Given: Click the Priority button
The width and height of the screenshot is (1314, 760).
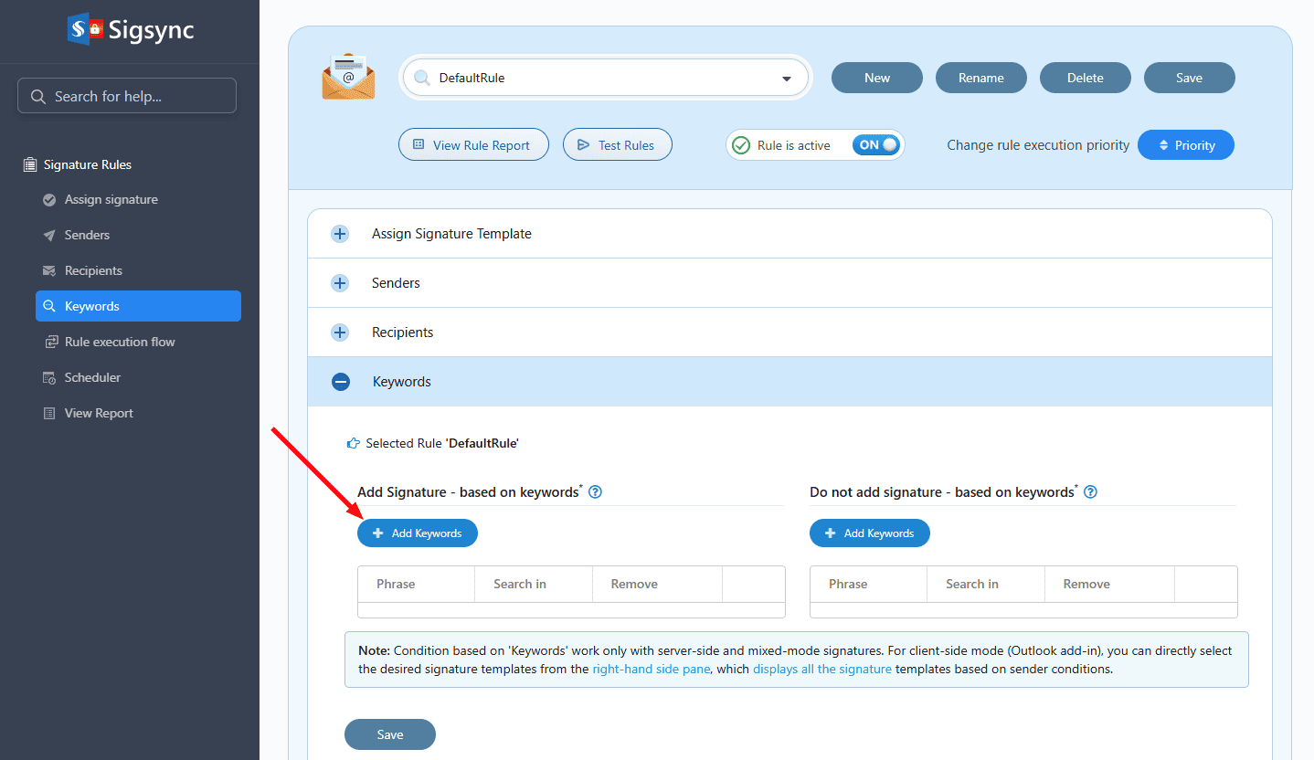Looking at the screenshot, I should point(1185,145).
